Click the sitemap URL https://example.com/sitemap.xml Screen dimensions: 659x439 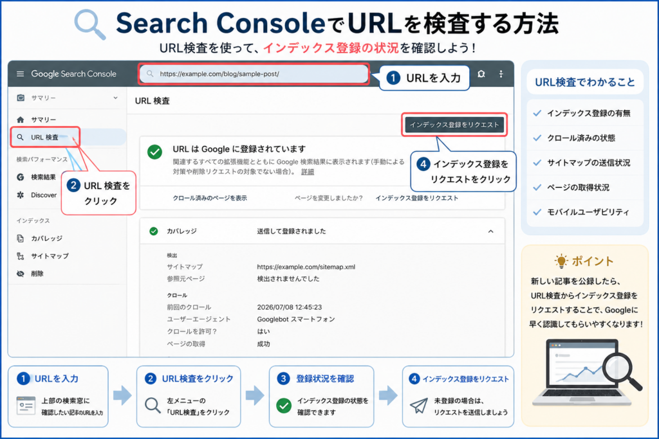(x=306, y=267)
